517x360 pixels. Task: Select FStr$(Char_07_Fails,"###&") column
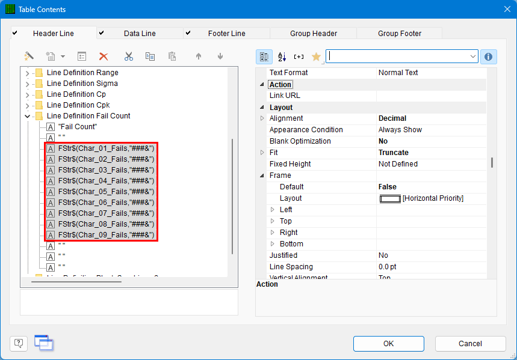[x=106, y=213]
